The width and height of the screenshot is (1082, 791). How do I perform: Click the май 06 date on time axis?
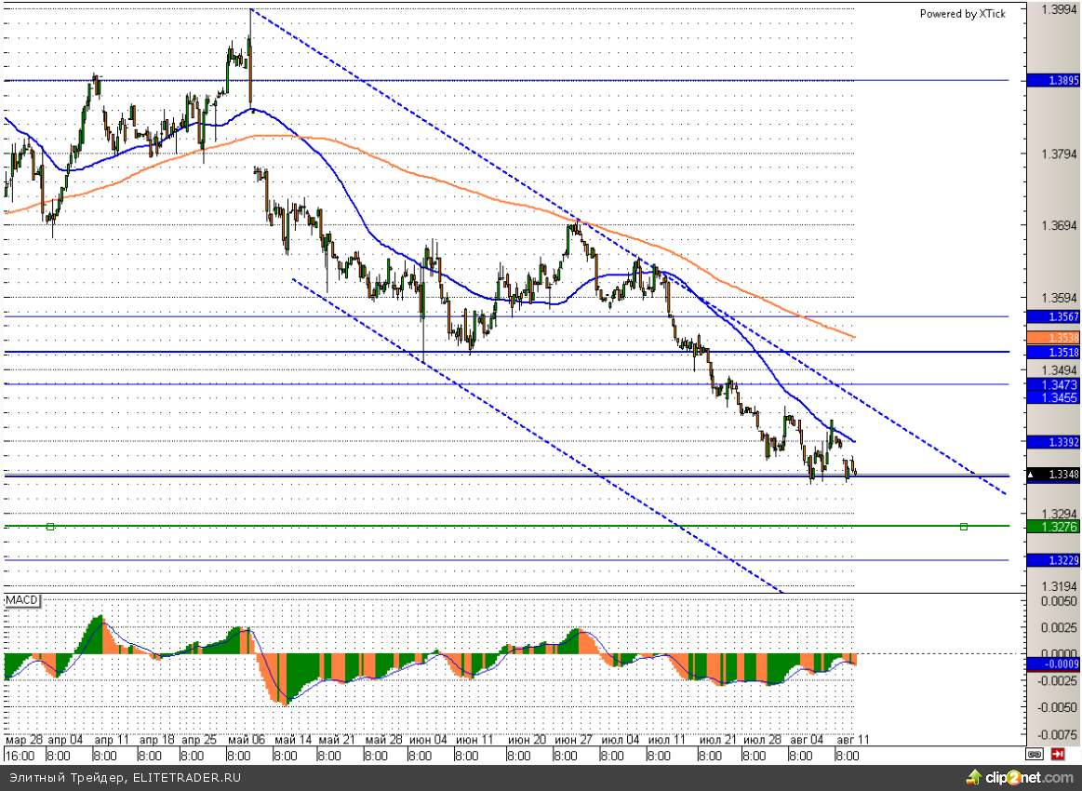245,739
